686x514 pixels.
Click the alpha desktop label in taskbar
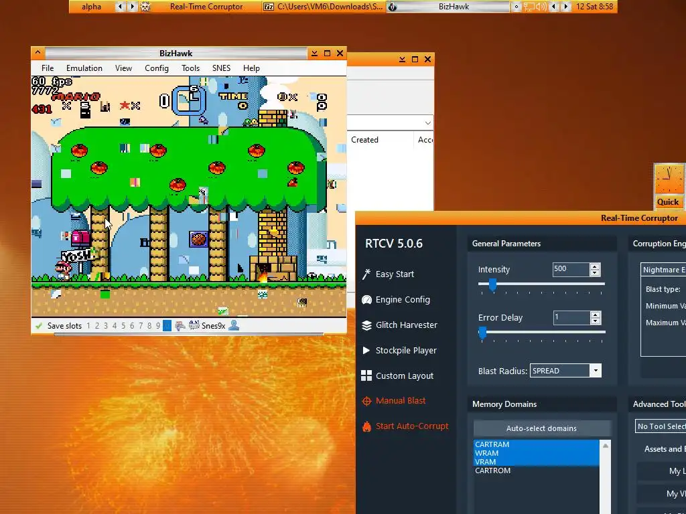click(x=91, y=7)
